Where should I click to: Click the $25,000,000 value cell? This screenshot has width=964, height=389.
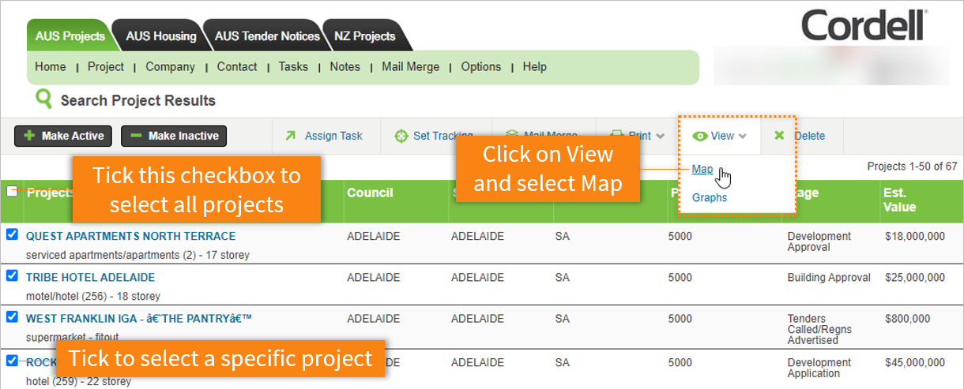[915, 277]
